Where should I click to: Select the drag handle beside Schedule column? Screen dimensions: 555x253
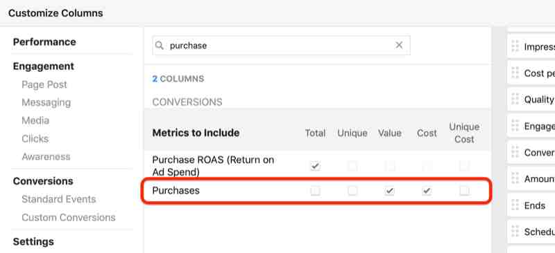tap(515, 232)
